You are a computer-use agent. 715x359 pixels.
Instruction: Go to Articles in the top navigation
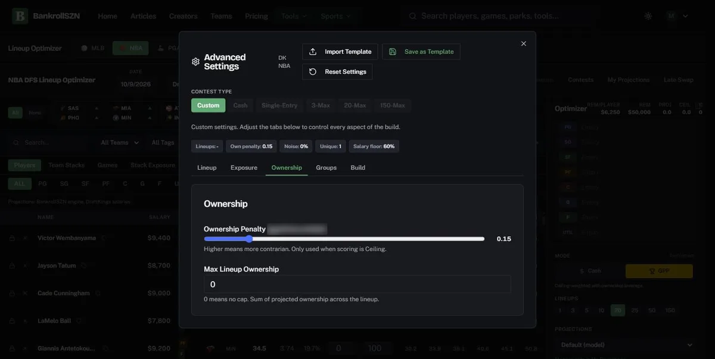(143, 16)
